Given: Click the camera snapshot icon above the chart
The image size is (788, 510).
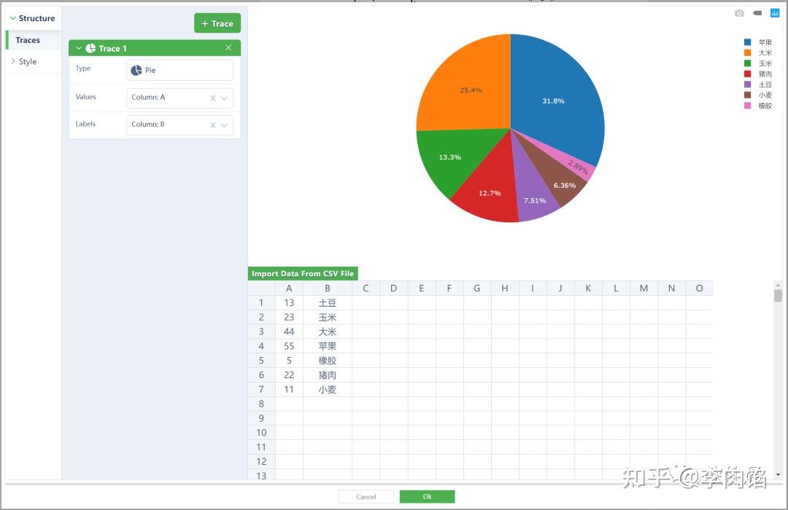Looking at the screenshot, I should (x=738, y=13).
